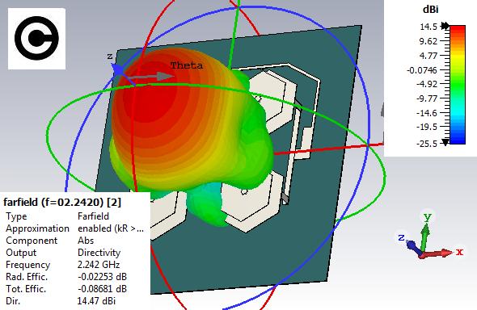Screen dimensions: 477x310
Task: Click the lower marker arrow on color scale
Action: tap(445, 142)
